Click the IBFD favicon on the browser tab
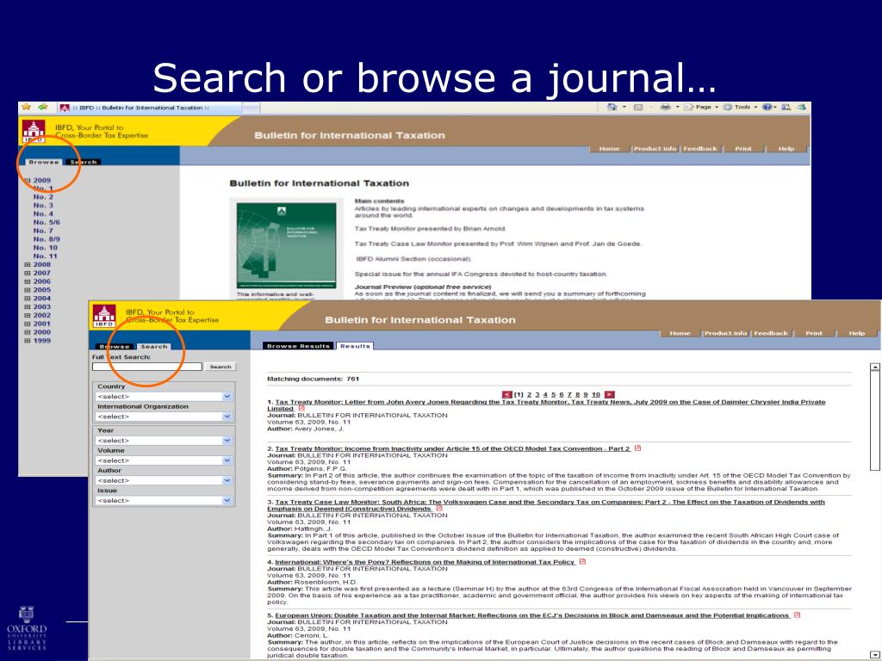Image resolution: width=882 pixels, height=661 pixels. pyautogui.click(x=65, y=108)
